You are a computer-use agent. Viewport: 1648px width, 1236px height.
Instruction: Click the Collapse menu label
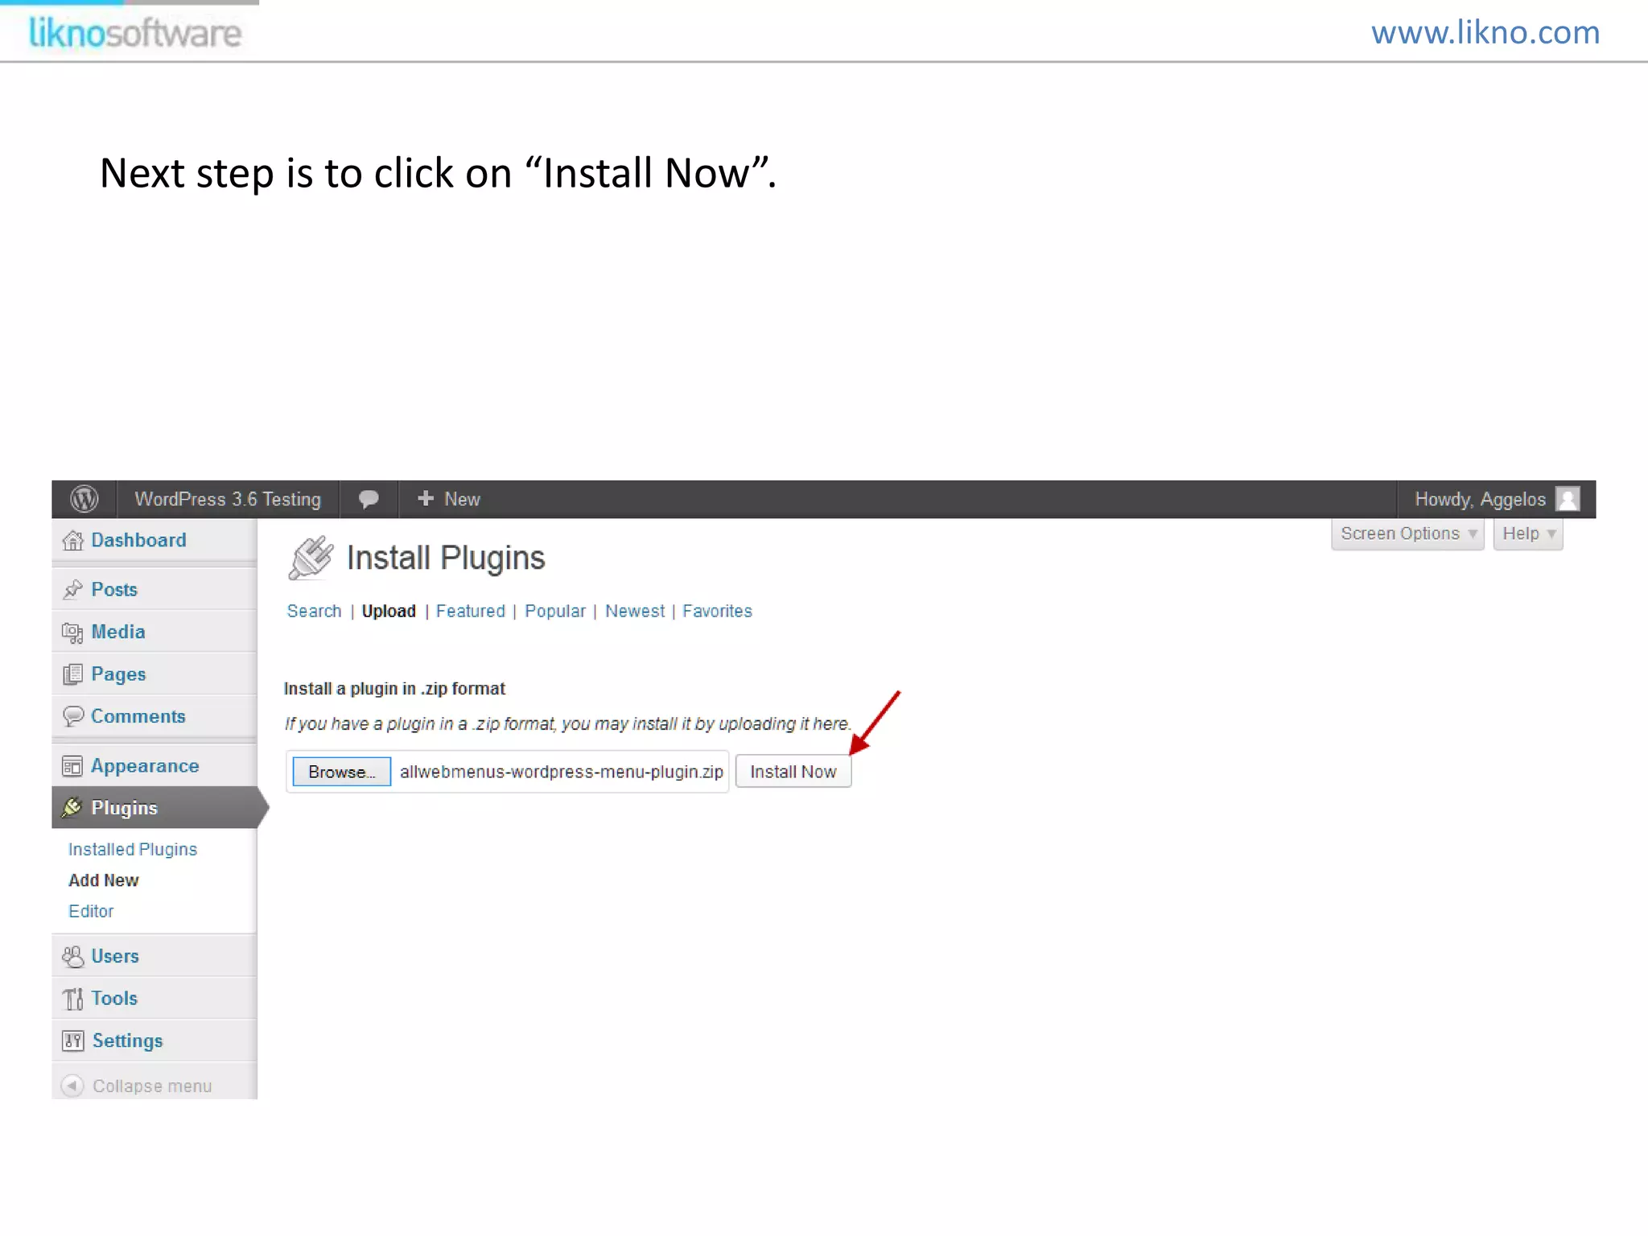click(152, 1086)
